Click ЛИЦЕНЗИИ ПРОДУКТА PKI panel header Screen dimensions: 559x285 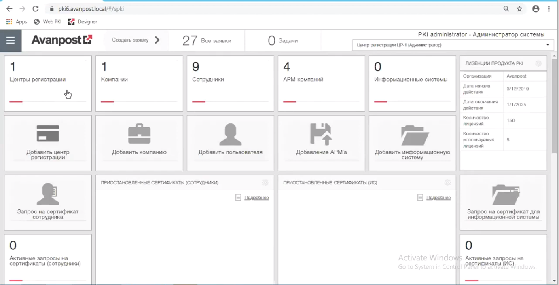pos(494,63)
